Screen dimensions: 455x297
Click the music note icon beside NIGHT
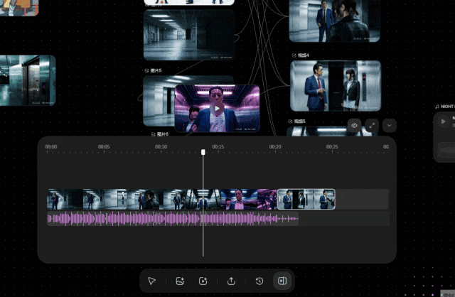437,107
